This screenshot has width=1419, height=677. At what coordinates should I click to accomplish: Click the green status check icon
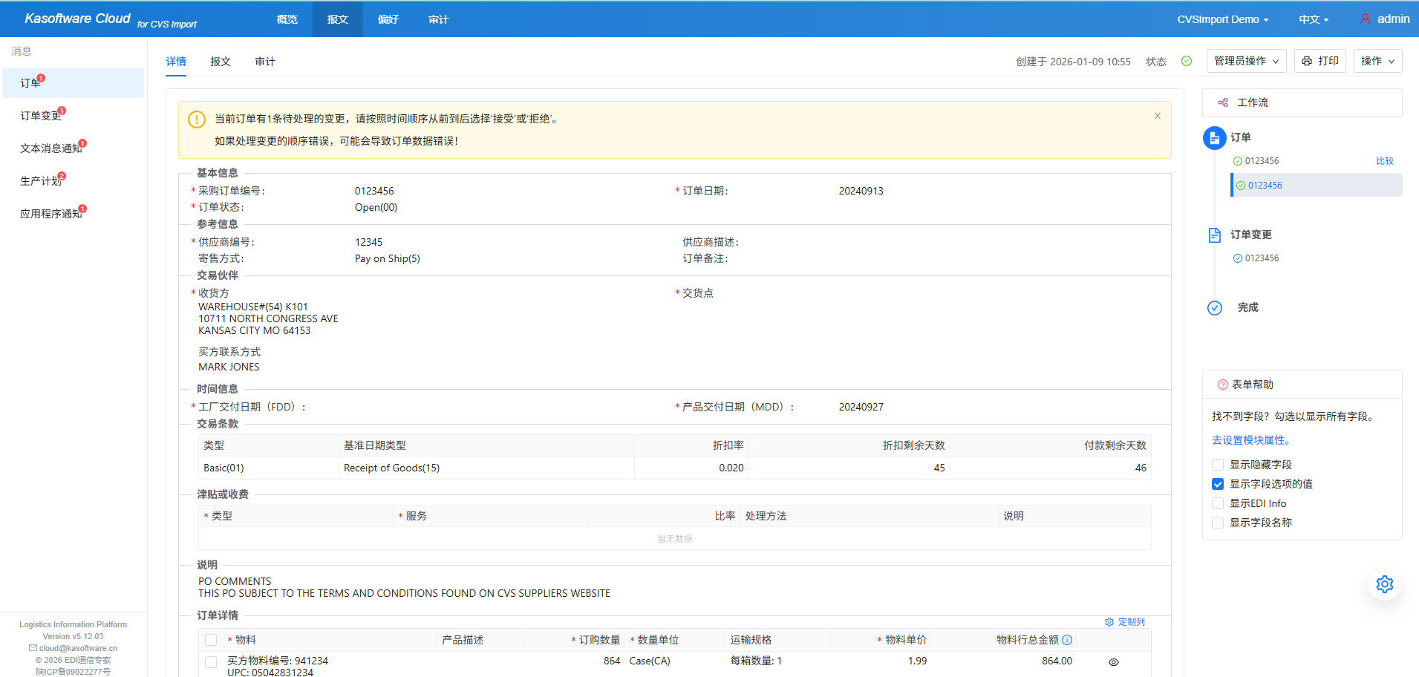coord(1187,62)
